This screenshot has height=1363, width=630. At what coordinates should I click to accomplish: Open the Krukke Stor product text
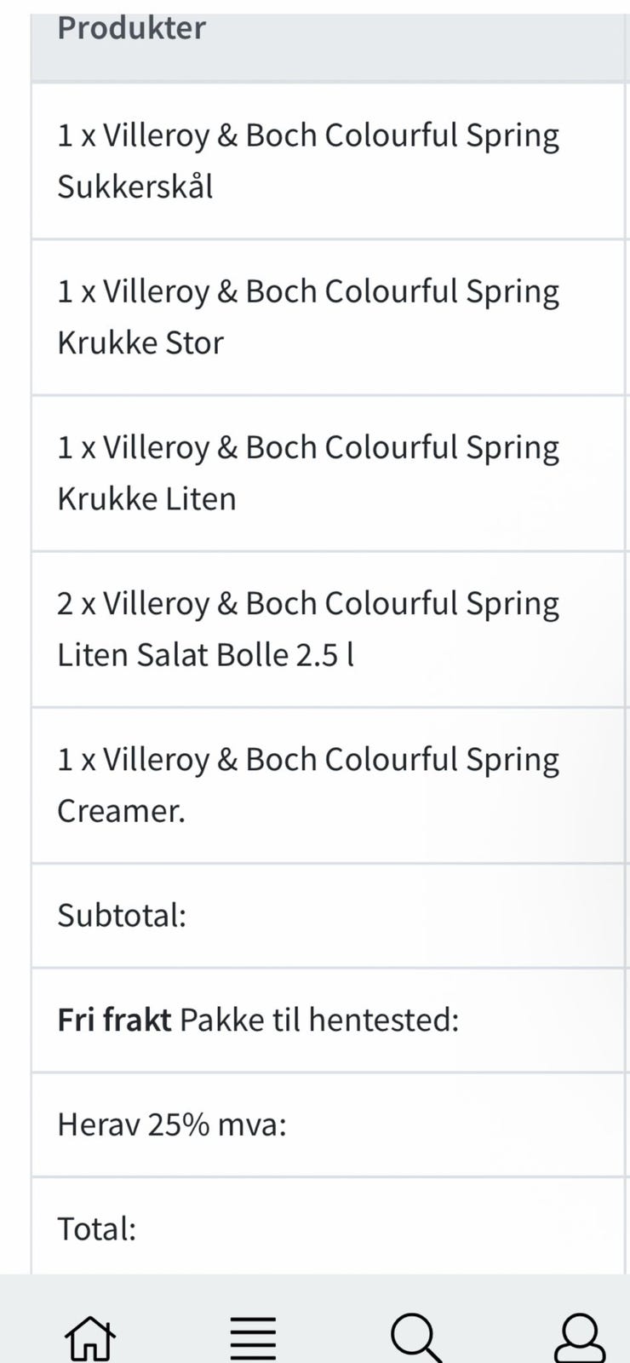(140, 342)
